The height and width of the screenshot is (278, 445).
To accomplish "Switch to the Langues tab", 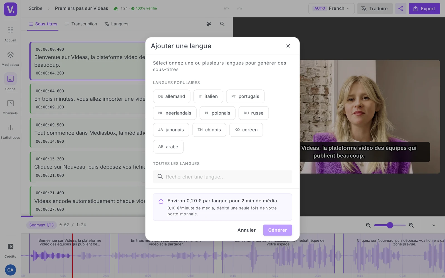I will (x=117, y=24).
